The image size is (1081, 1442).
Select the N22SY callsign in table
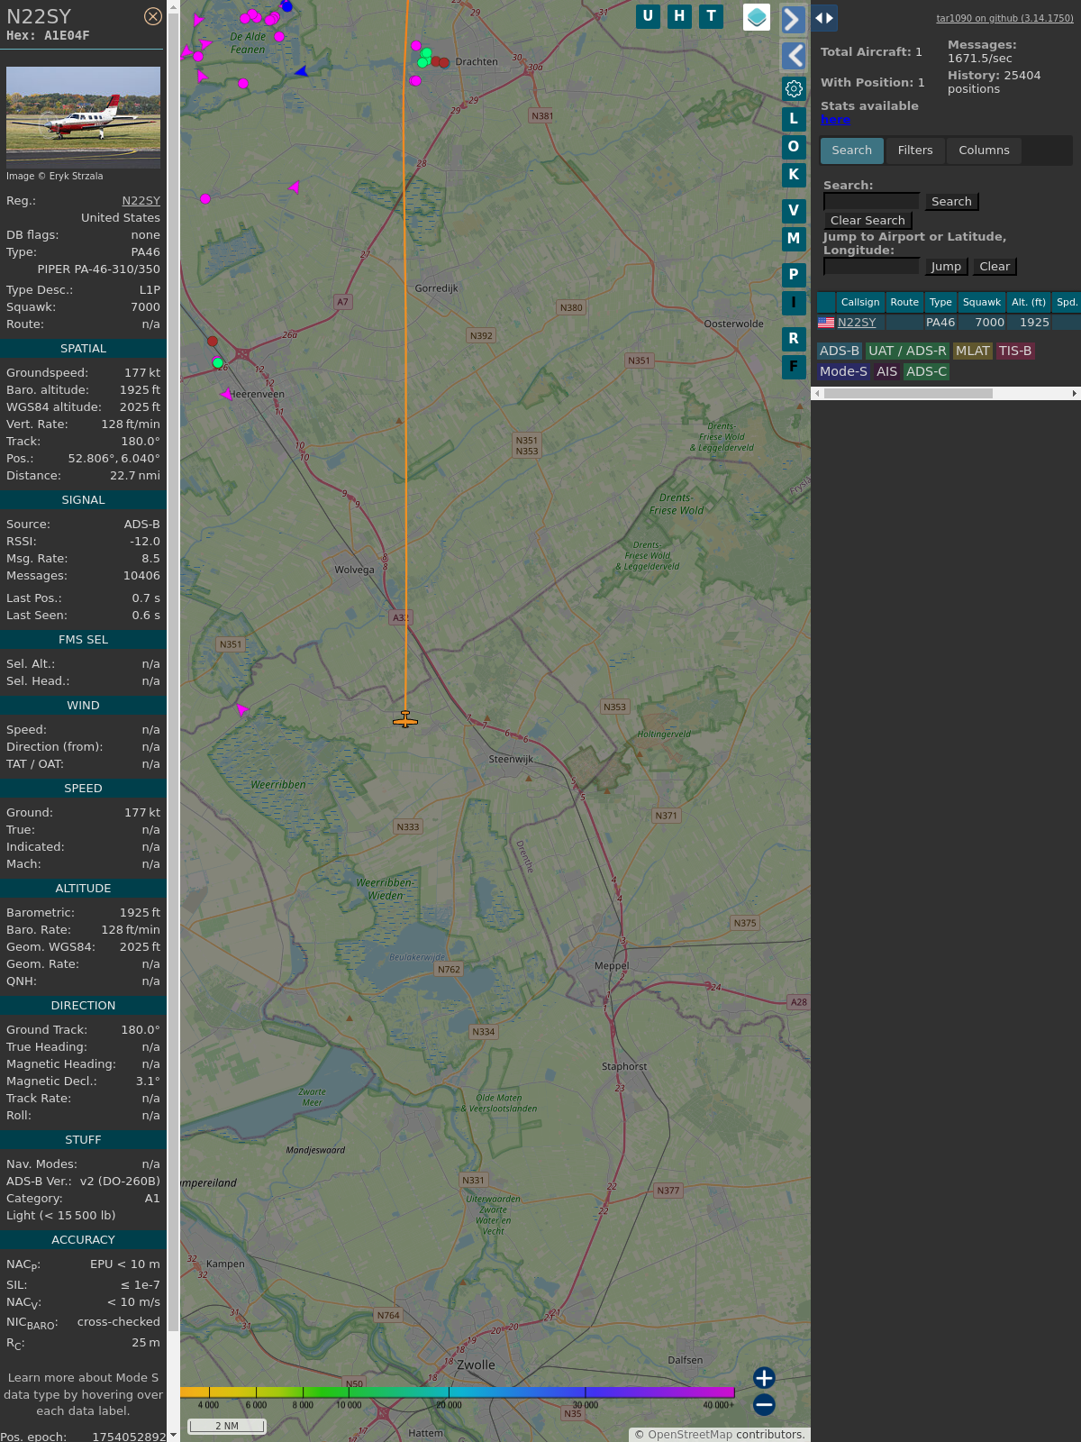[857, 323]
